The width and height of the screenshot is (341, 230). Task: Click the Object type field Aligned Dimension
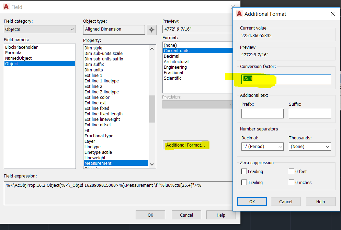(x=114, y=30)
